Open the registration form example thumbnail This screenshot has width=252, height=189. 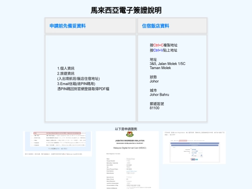coord(194,147)
